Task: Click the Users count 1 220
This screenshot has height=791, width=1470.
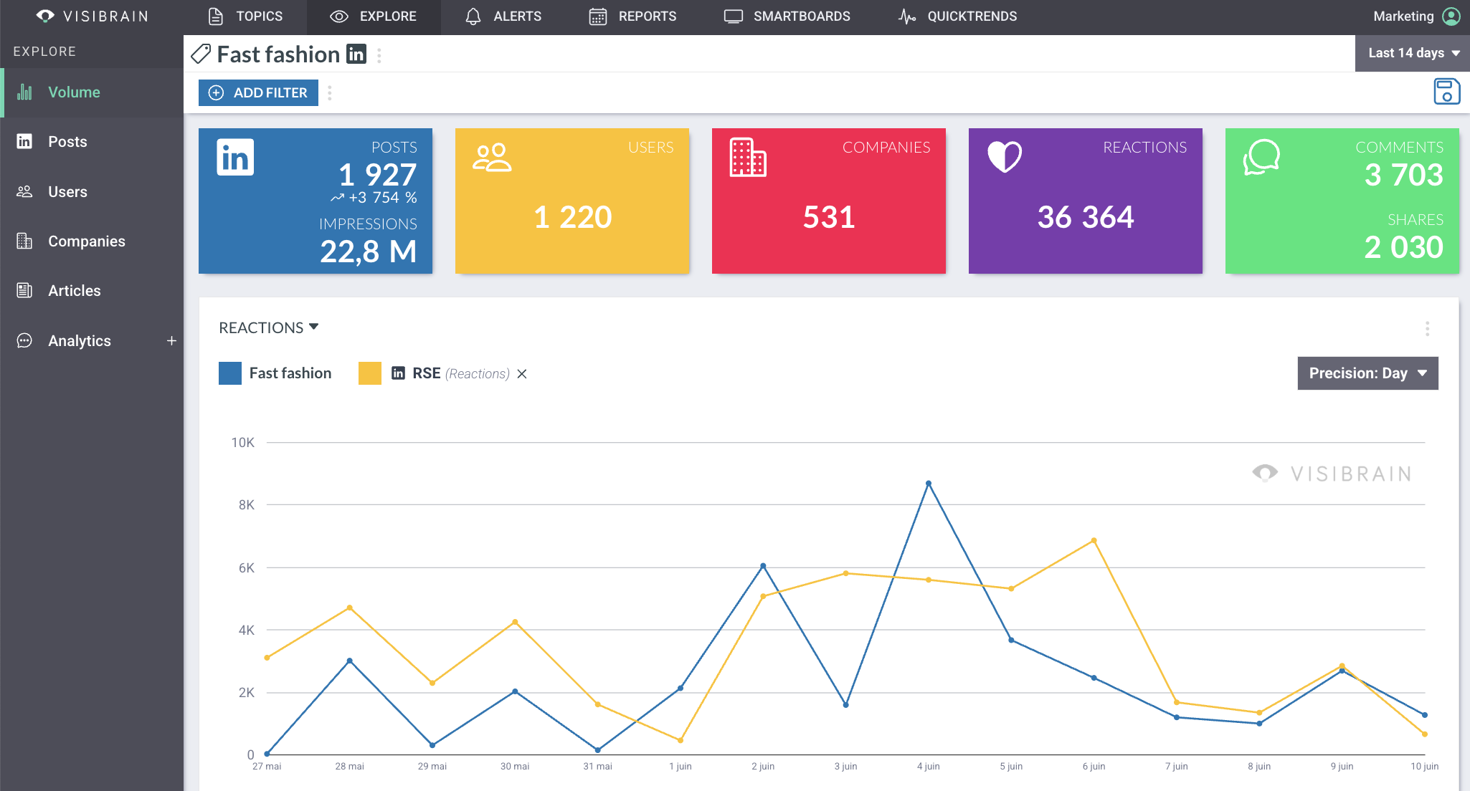Action: [x=572, y=216]
